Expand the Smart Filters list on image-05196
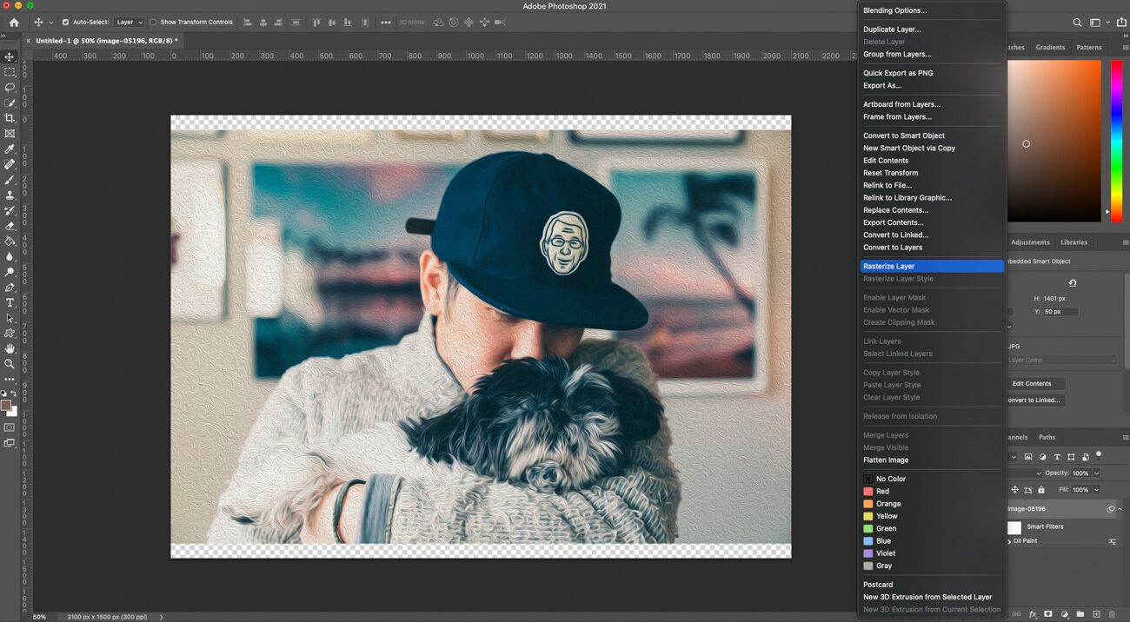The image size is (1130, 622). coord(1120,509)
